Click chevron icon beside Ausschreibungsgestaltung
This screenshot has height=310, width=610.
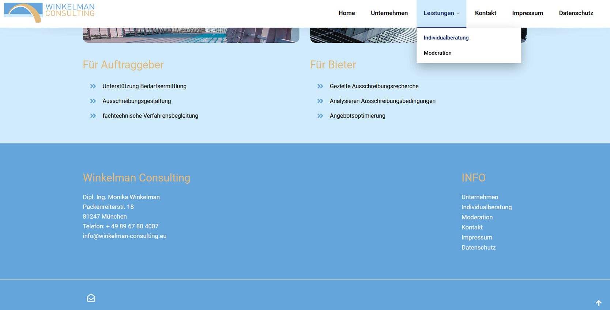(93, 101)
